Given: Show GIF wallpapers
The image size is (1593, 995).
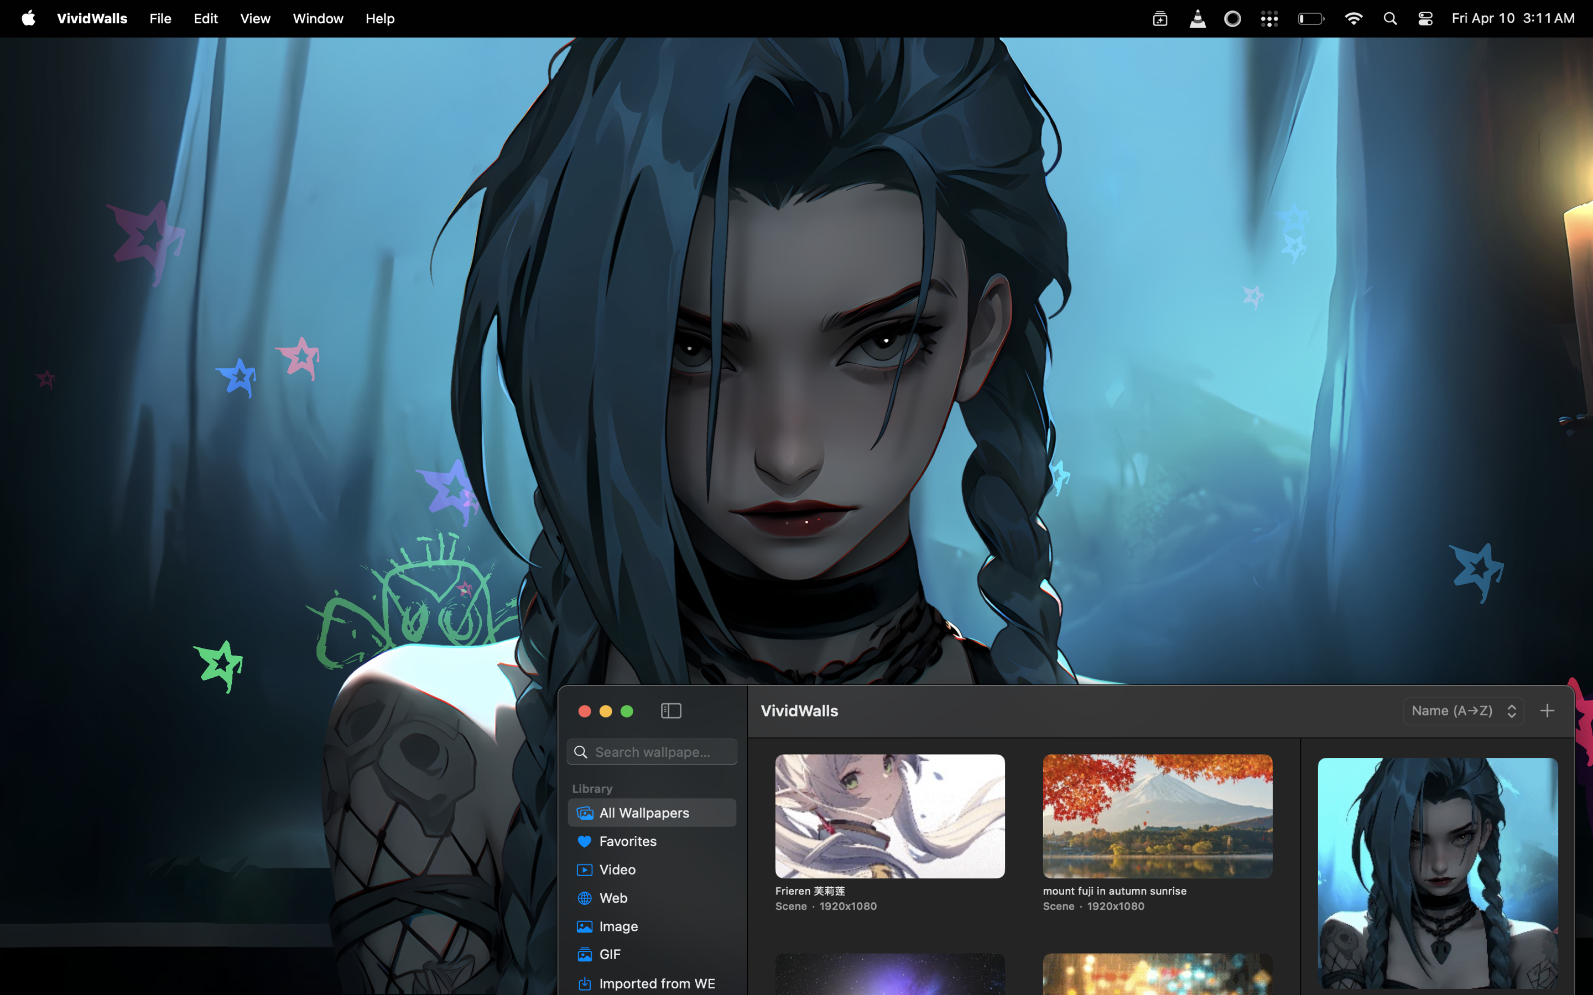Looking at the screenshot, I should coord(652,954).
